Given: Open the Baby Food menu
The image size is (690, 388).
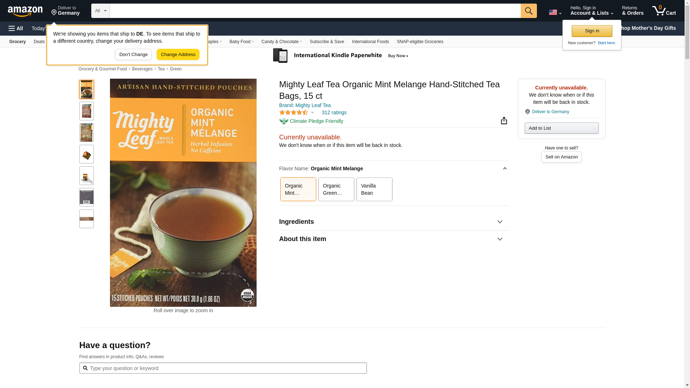Looking at the screenshot, I should tap(241, 42).
